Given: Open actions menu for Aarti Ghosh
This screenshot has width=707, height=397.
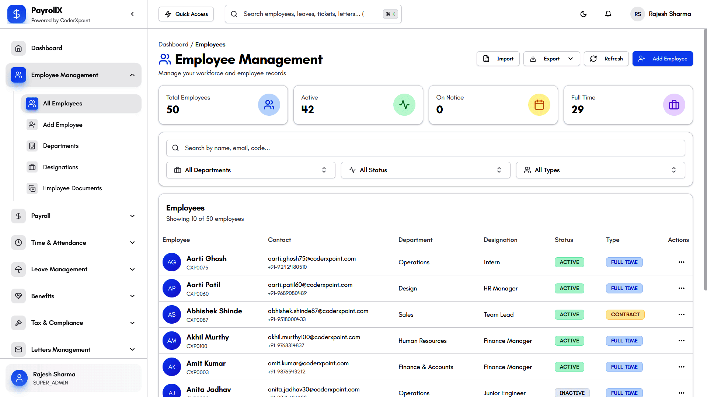Looking at the screenshot, I should click(x=681, y=262).
